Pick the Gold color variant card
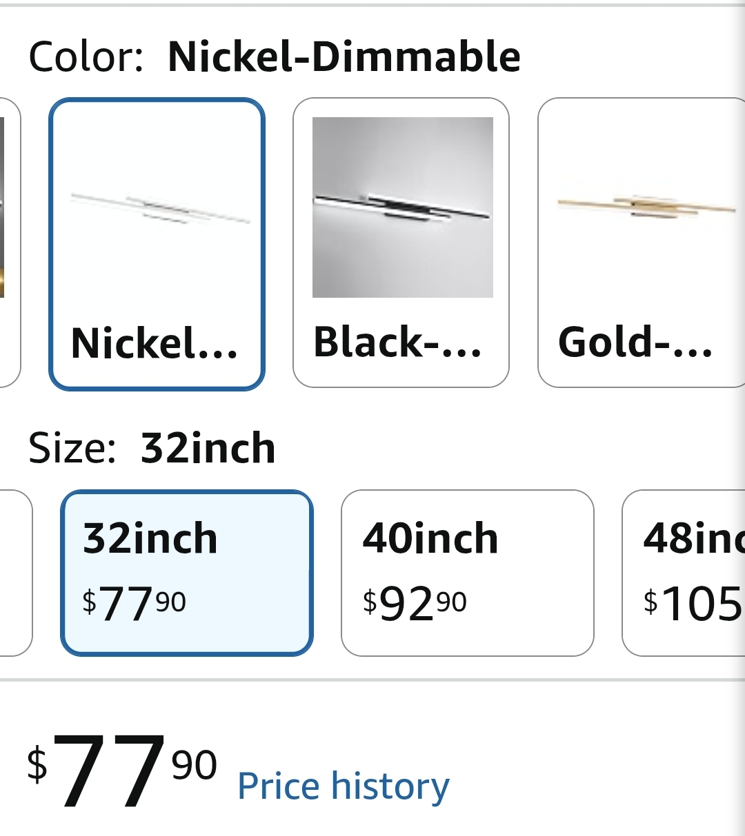This screenshot has height=836, width=745. click(642, 243)
